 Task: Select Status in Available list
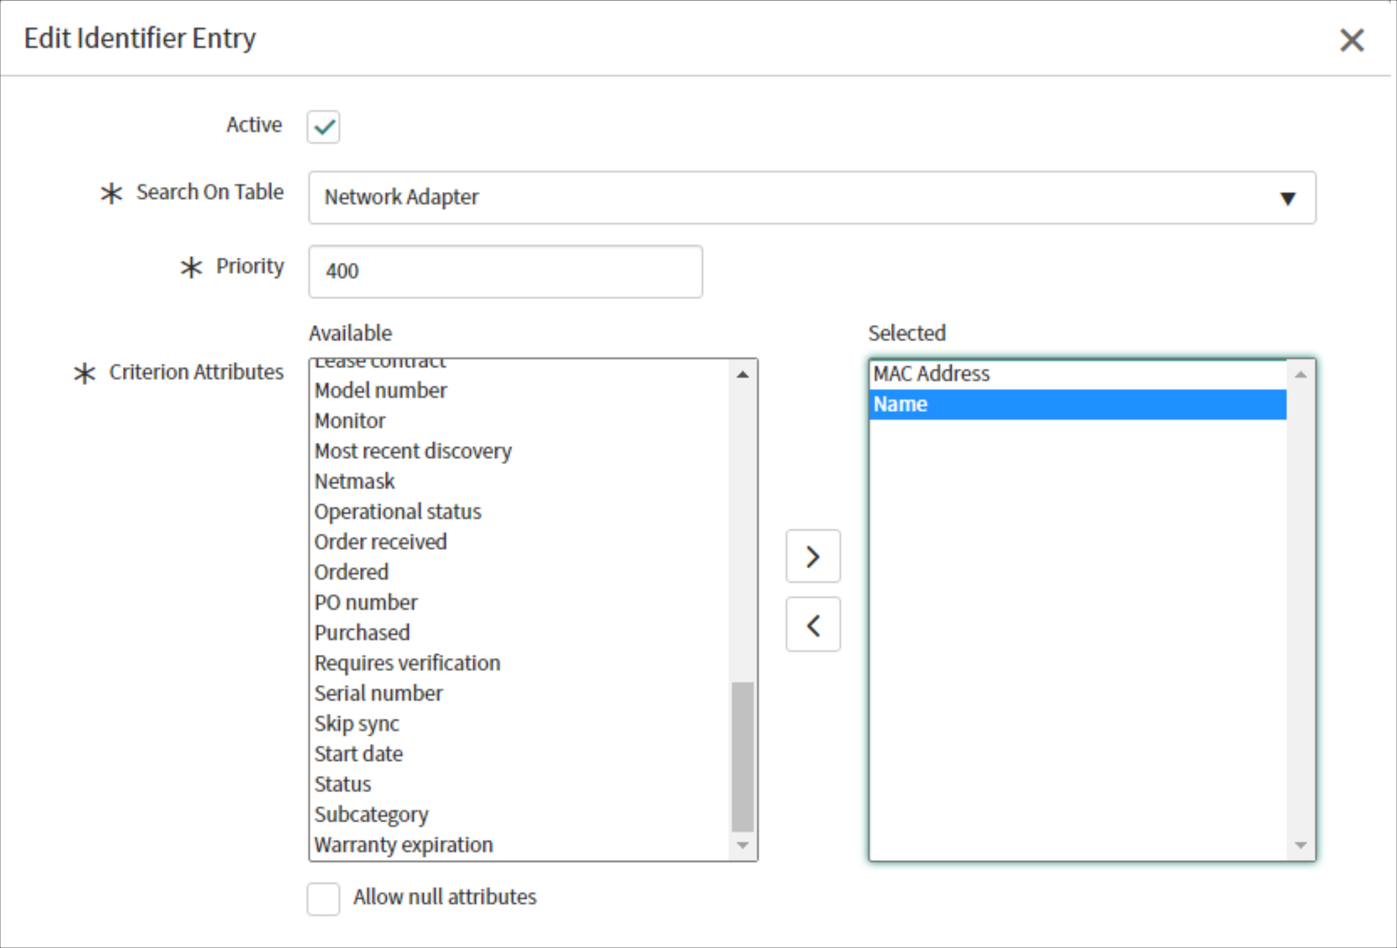tap(520, 785)
